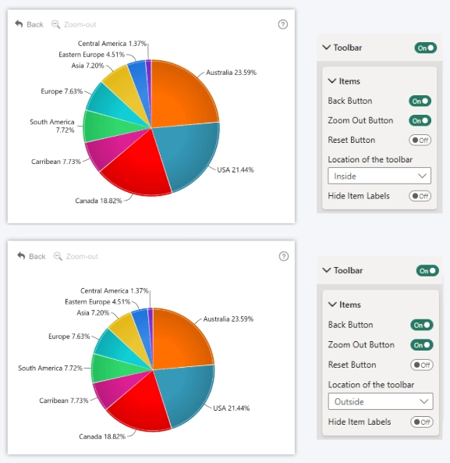
Task: Click the Zoom-out label in top chart toolbar
Action: [x=80, y=24]
